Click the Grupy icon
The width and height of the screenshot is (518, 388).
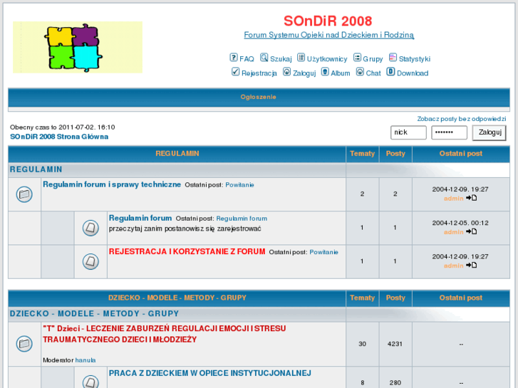tap(357, 58)
